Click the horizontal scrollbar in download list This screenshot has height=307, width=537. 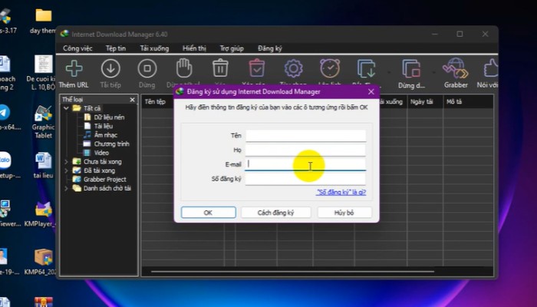[x=292, y=272]
